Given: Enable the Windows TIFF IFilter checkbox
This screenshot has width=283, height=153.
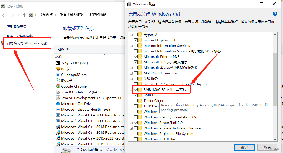Looking at the screenshot, I should pos(136,139).
